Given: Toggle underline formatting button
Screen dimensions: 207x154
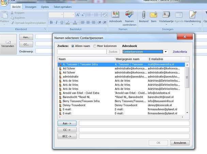Looking at the screenshot, I should (x=62, y=22).
